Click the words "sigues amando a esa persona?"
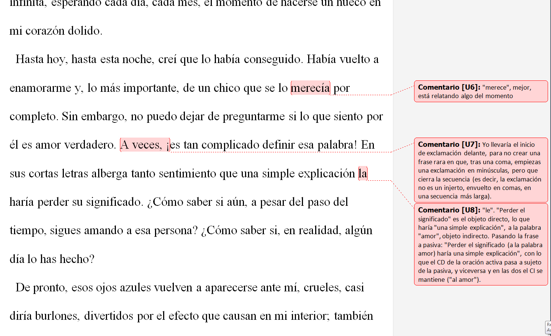Screen dimensions: 551x336 coord(124,231)
